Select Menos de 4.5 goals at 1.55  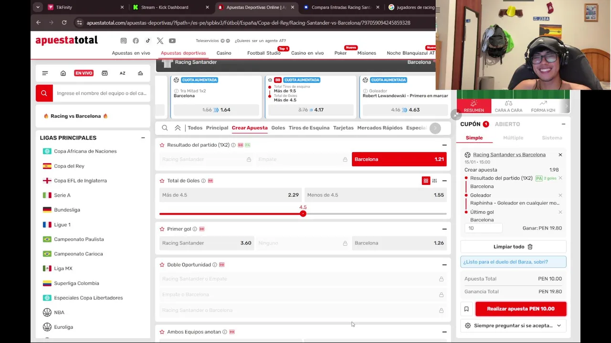376,195
